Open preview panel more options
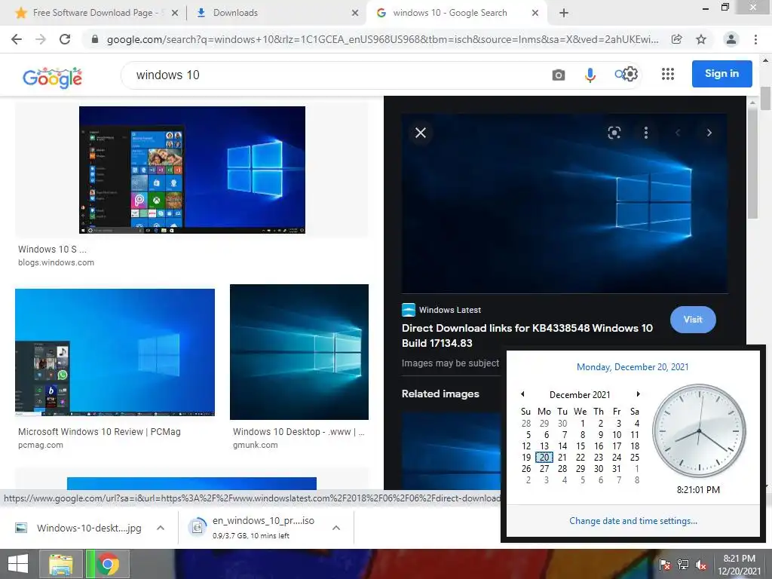The width and height of the screenshot is (772, 579). click(x=646, y=133)
